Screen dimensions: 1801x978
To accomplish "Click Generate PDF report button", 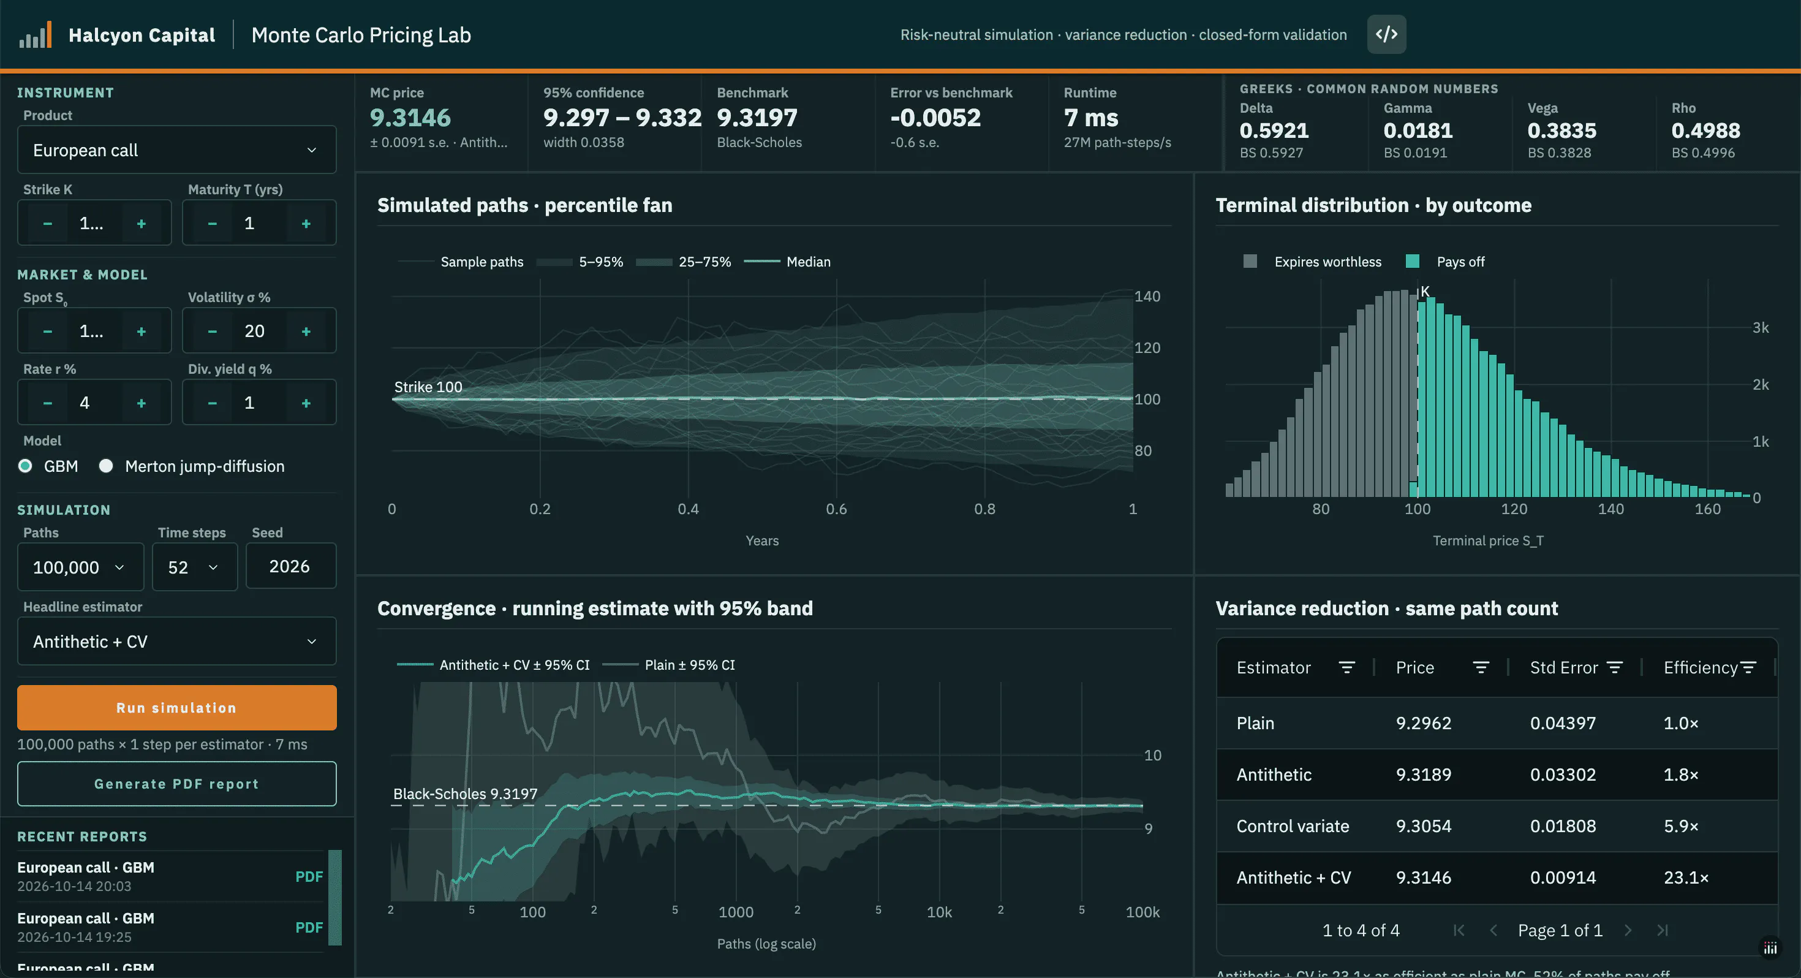I will click(177, 784).
